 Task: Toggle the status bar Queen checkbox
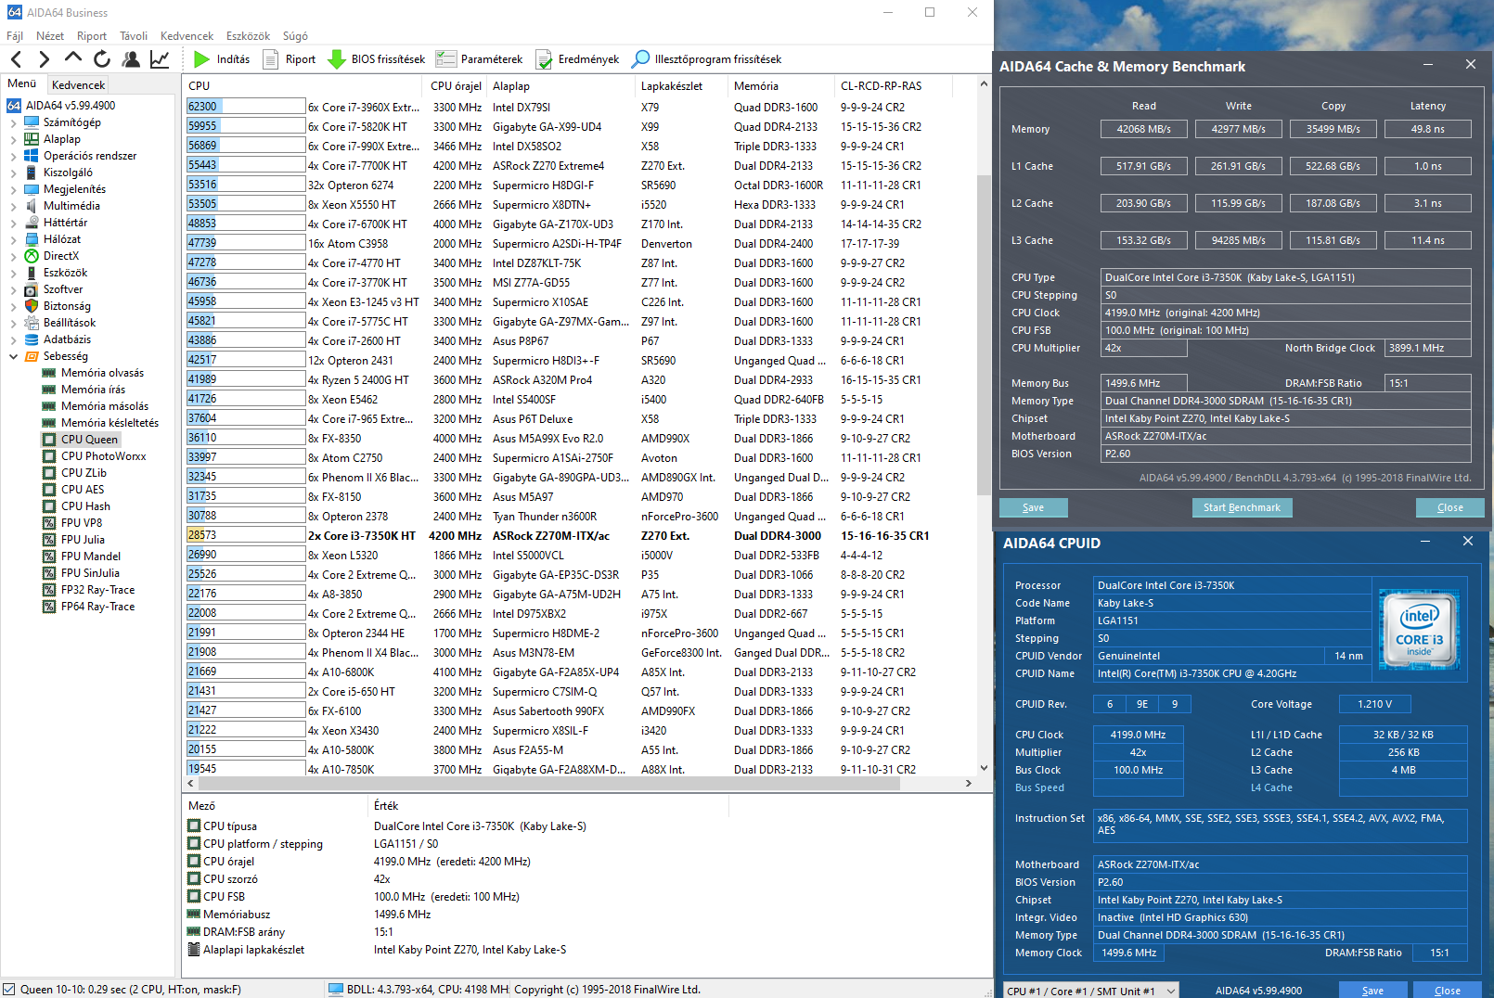[x=9, y=989]
